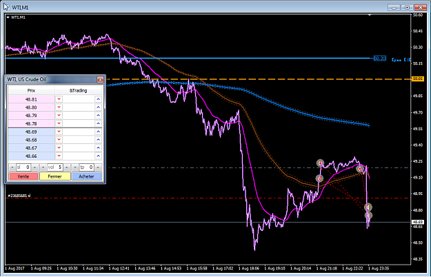Viewport: 431px width, 277px height.
Task: Click the sl input field
Action: click(23, 167)
